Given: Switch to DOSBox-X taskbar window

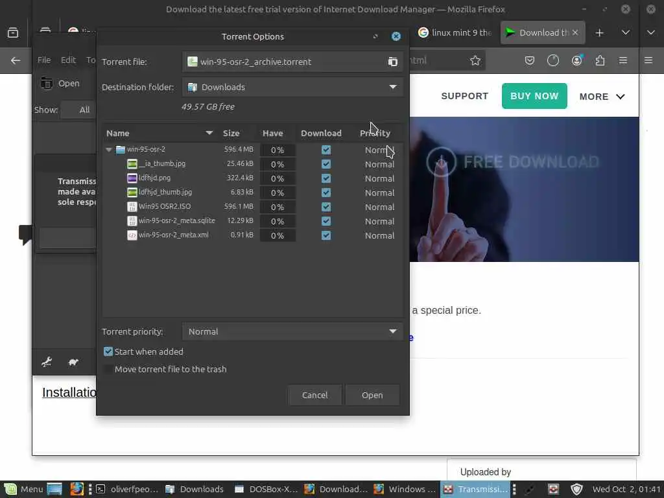Looking at the screenshot, I should [x=266, y=490].
